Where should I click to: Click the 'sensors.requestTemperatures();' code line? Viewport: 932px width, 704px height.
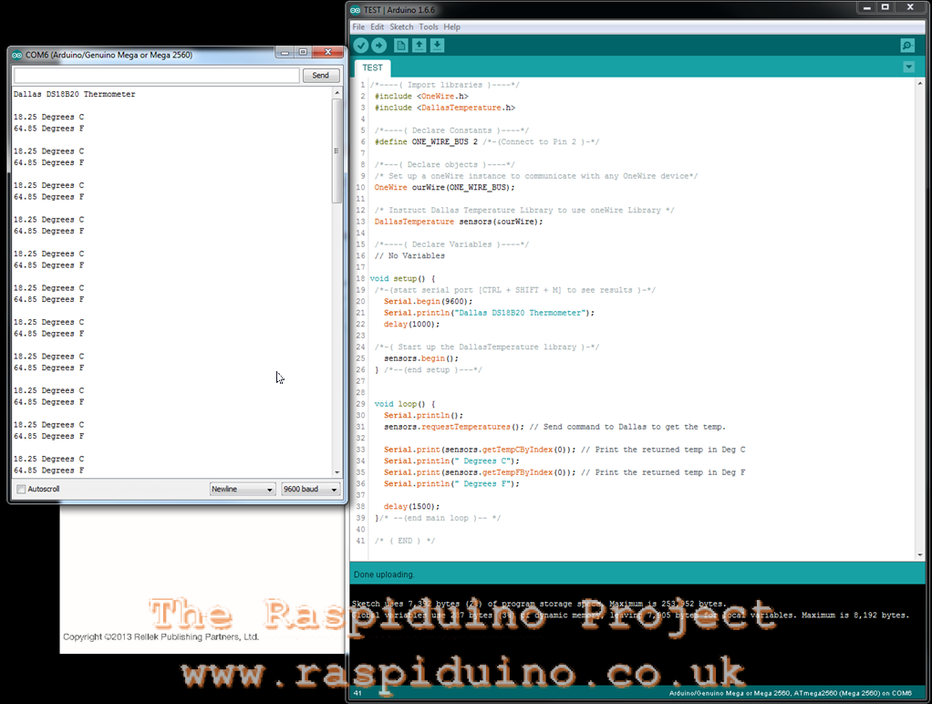(454, 427)
